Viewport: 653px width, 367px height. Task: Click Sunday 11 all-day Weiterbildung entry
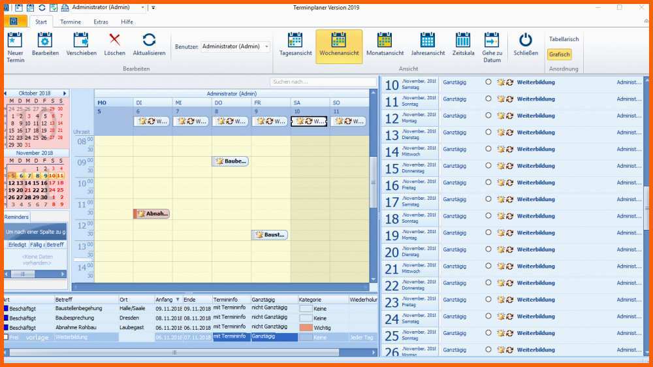pos(348,121)
